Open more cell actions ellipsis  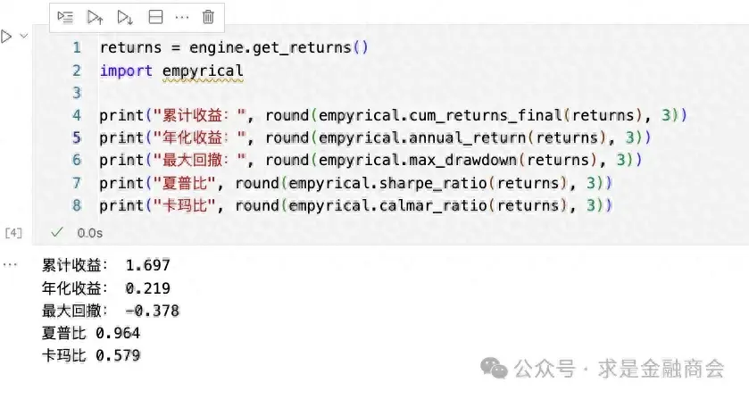point(182,17)
